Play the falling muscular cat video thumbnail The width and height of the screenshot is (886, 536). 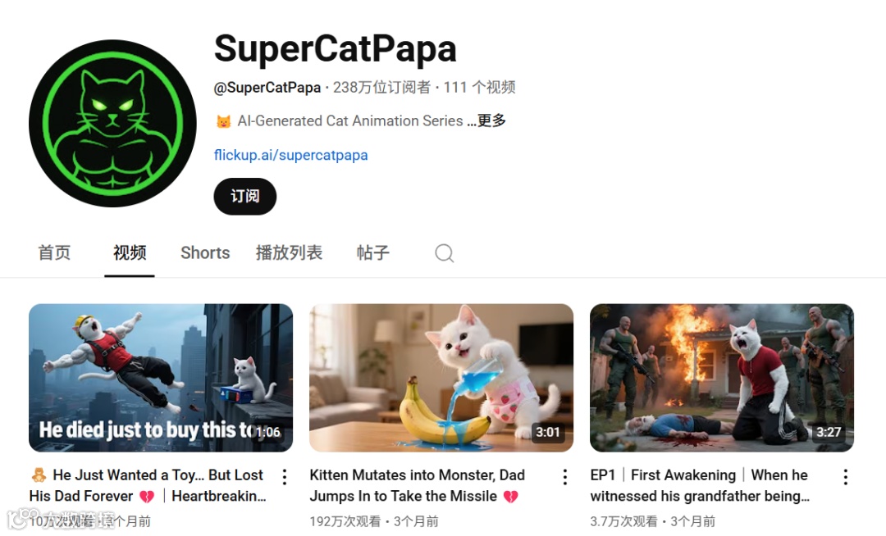coord(161,378)
